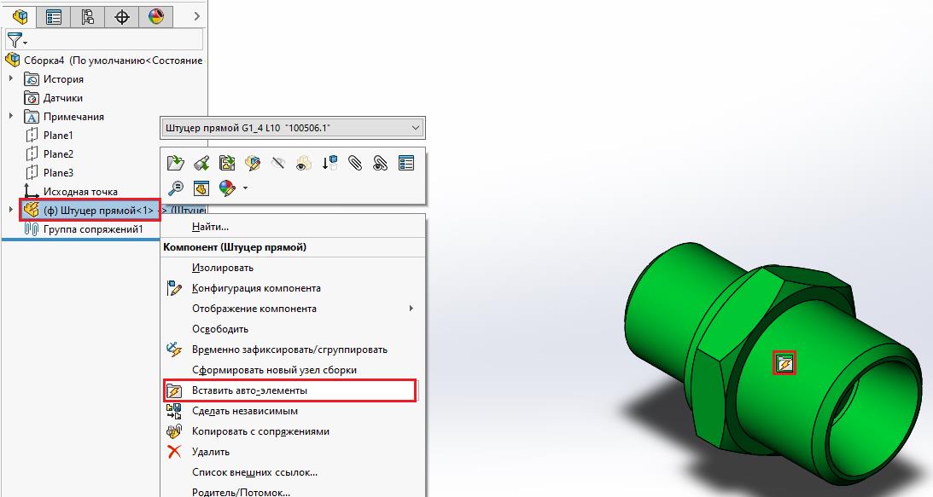This screenshot has height=497, width=933.
Task: Expand the Примечания folder
Action: point(11,116)
